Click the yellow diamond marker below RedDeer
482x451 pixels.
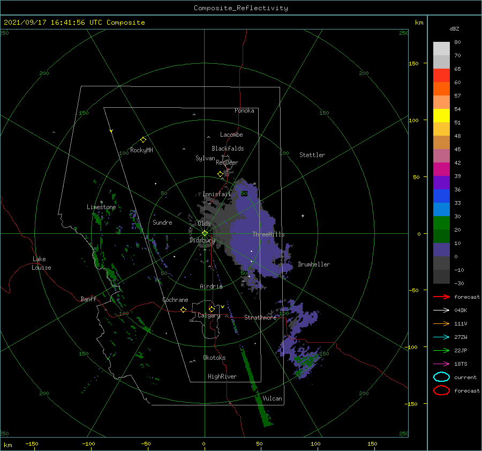point(220,174)
